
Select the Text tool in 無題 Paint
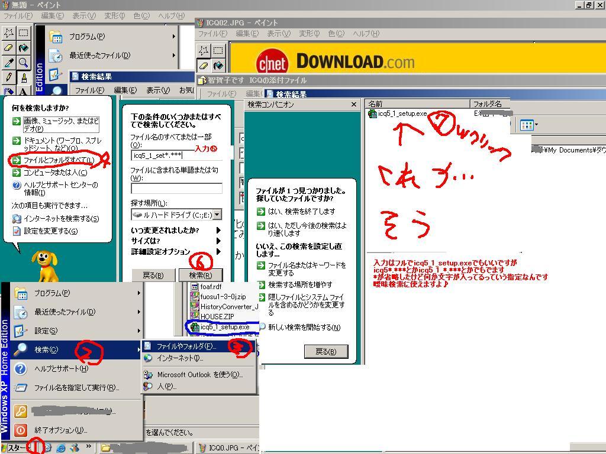coord(23,91)
